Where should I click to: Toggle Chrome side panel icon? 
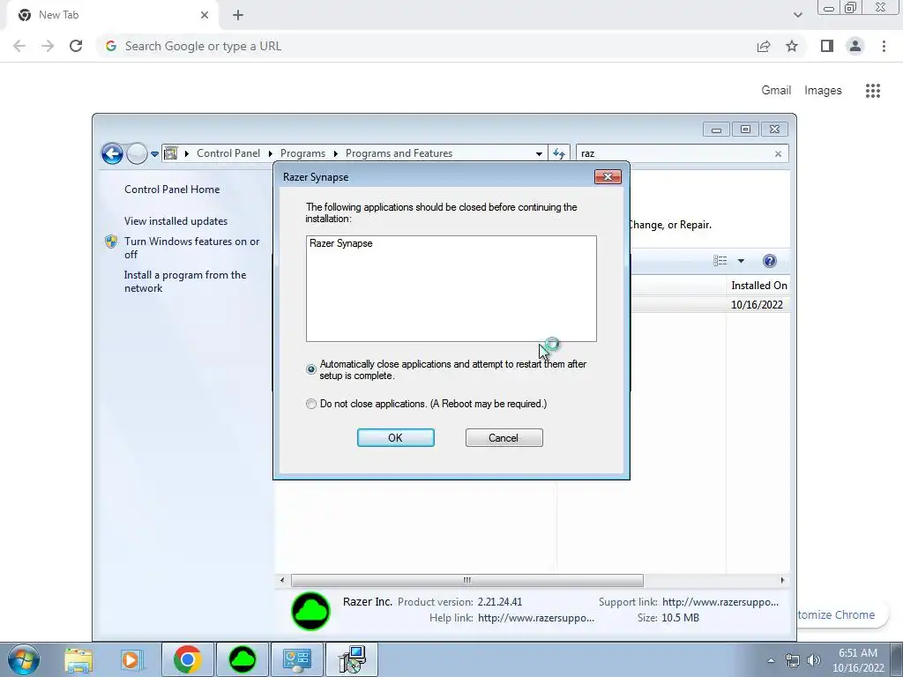click(827, 46)
